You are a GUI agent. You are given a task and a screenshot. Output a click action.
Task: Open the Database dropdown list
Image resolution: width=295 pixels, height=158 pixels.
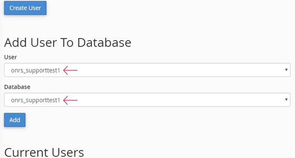click(x=147, y=100)
